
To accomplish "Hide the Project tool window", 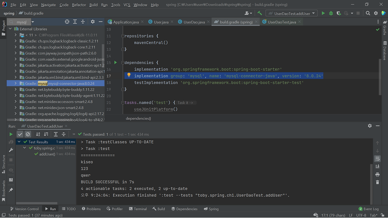I will [x=101, y=22].
